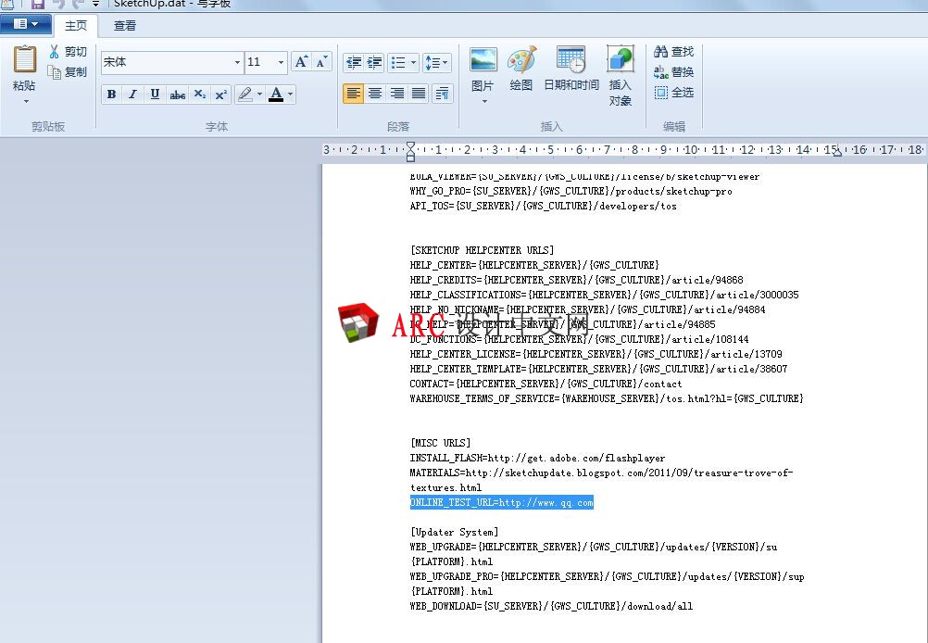The width and height of the screenshot is (928, 643).
Task: Click the CONTACT= line
Action: [x=546, y=384]
